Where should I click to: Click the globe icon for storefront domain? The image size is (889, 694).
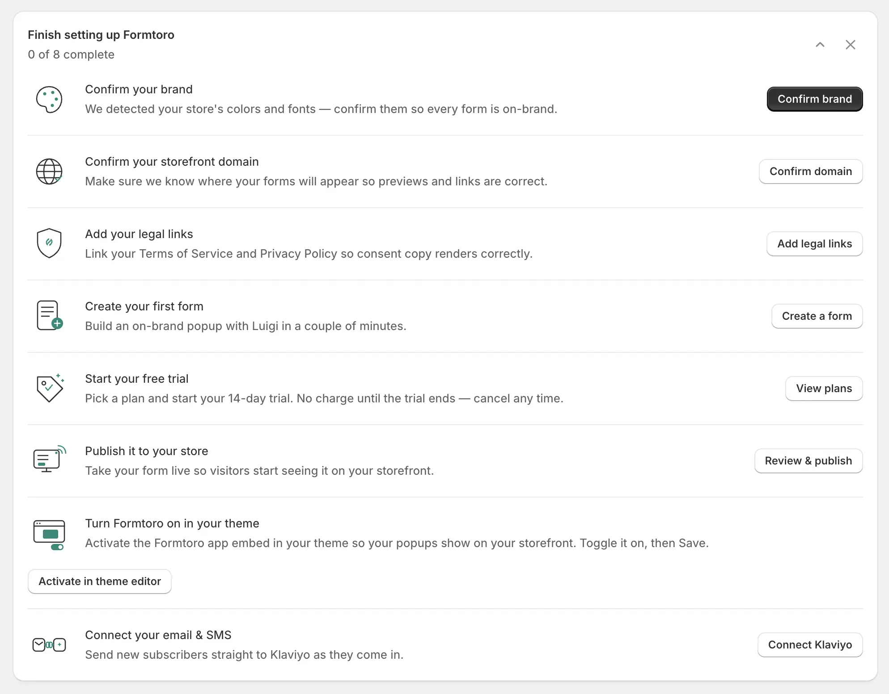(x=49, y=171)
